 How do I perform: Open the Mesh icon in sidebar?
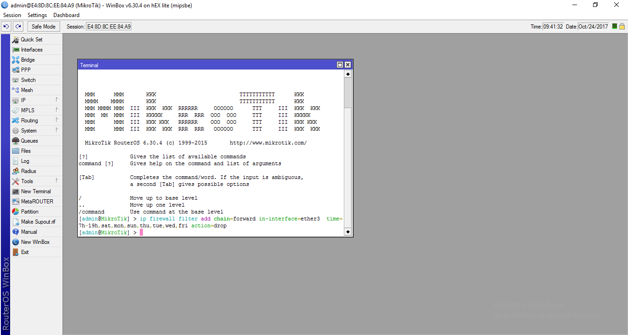tap(16, 90)
